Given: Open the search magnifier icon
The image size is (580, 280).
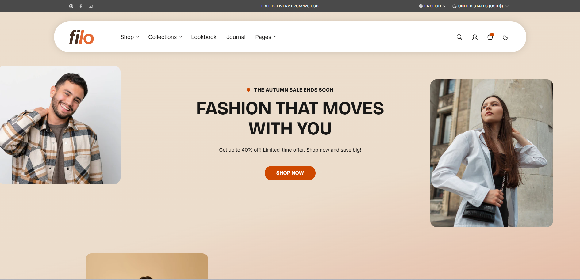Looking at the screenshot, I should click(x=459, y=37).
